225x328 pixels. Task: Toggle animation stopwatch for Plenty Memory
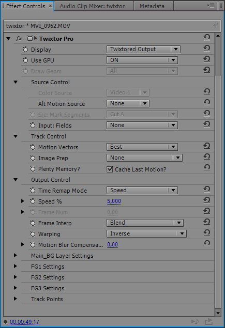33,169
